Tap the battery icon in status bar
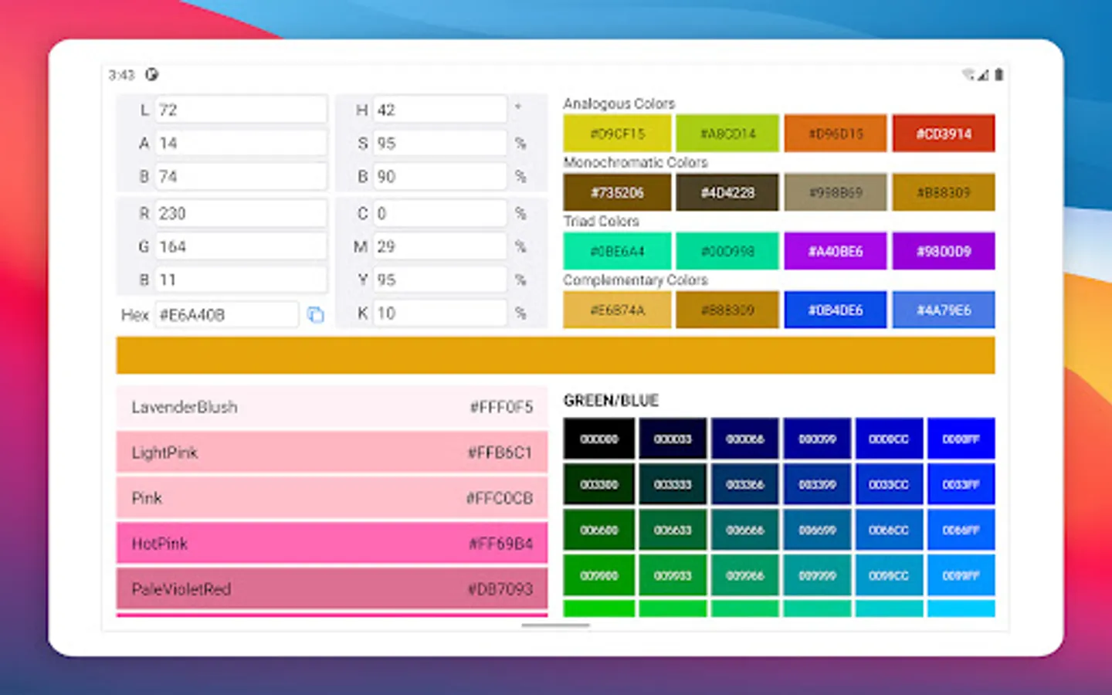Screen dimensions: 1112x695 [998, 75]
